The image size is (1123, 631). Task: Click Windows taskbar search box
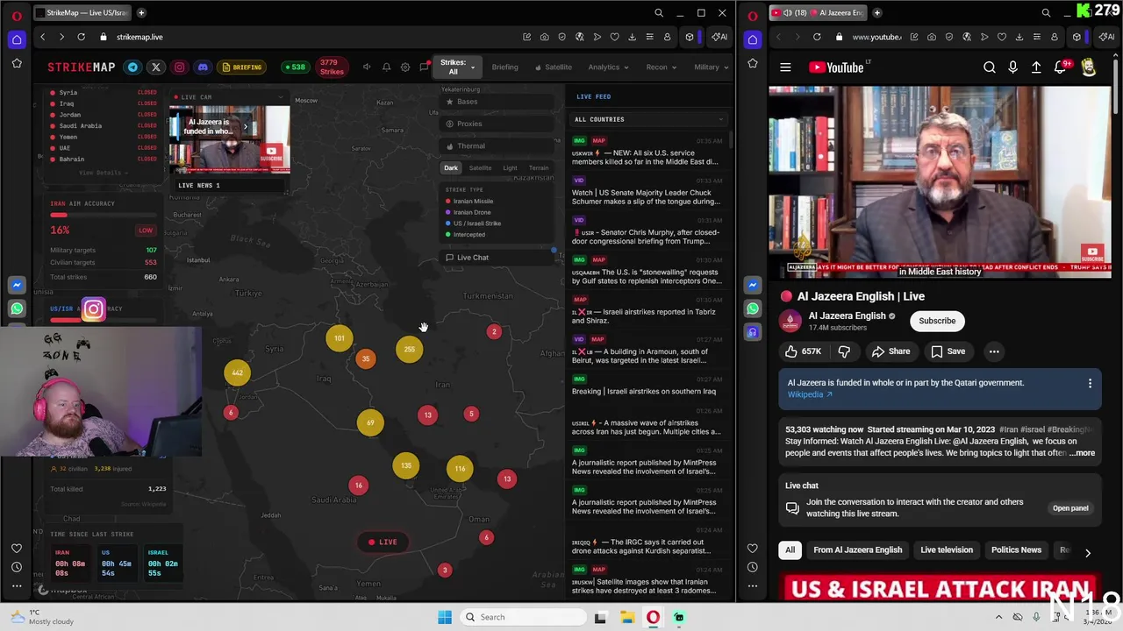click(524, 617)
